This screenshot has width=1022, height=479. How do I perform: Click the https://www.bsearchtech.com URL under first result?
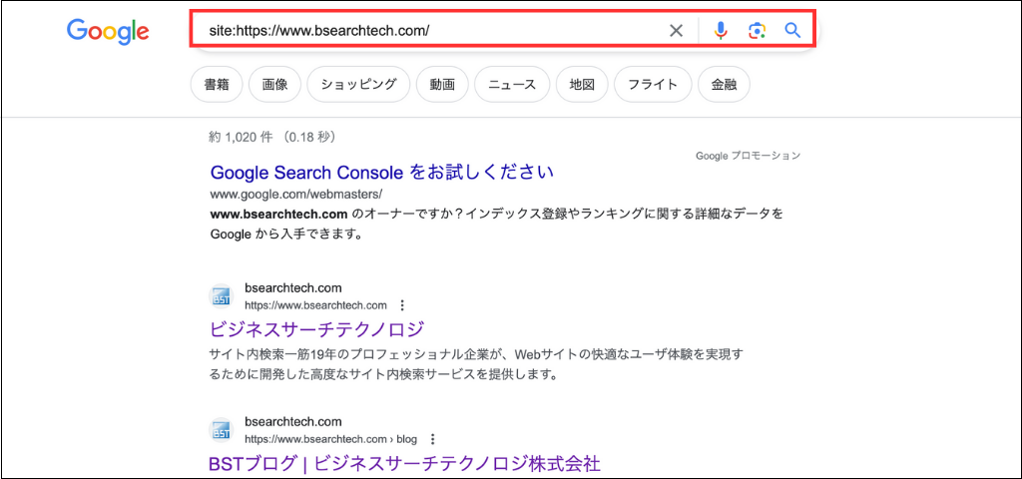coord(315,305)
